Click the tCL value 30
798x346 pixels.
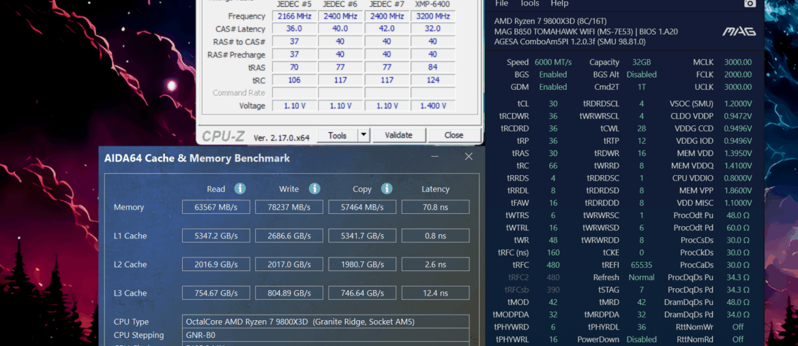tap(553, 104)
